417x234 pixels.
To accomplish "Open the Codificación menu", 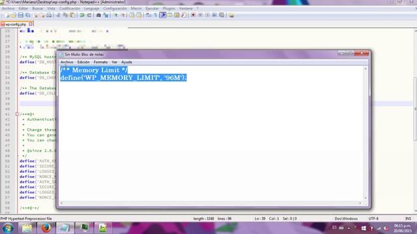I will pyautogui.click(x=70, y=8).
